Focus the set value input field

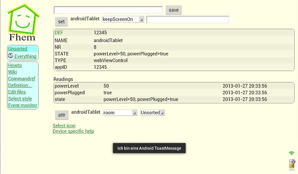pos(188,19)
